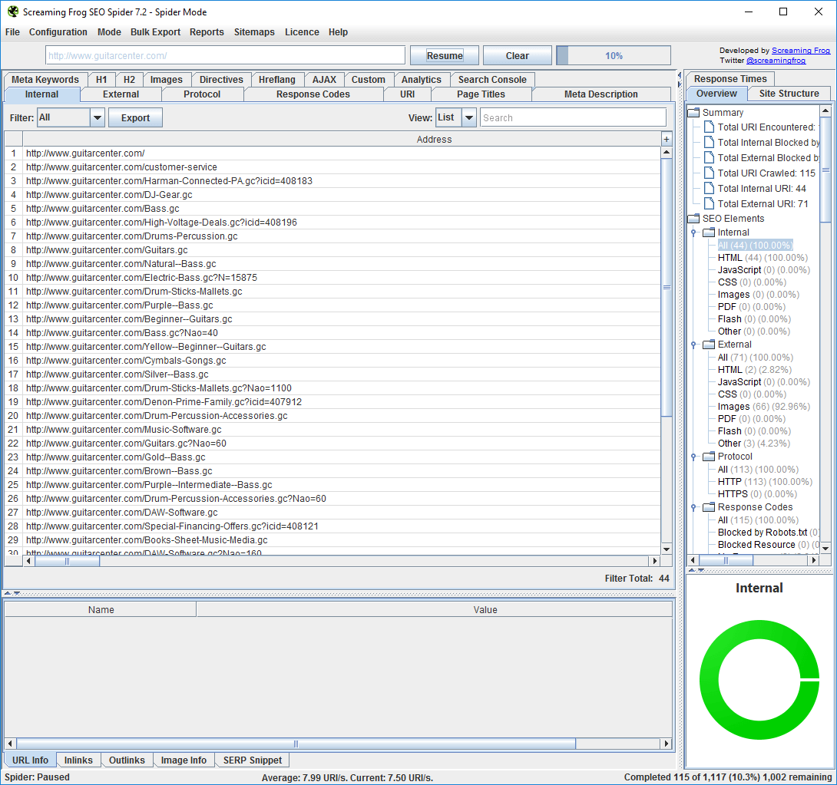Click the Name/Value panel's horizontal scrollbar thumb

pyautogui.click(x=296, y=744)
